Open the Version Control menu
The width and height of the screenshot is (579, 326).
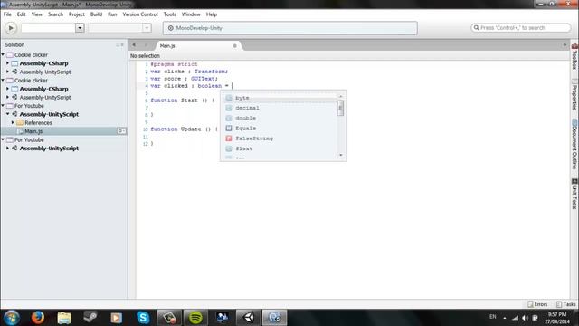140,14
